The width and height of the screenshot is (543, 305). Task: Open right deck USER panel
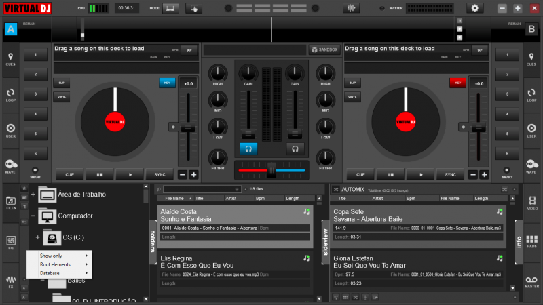531,131
